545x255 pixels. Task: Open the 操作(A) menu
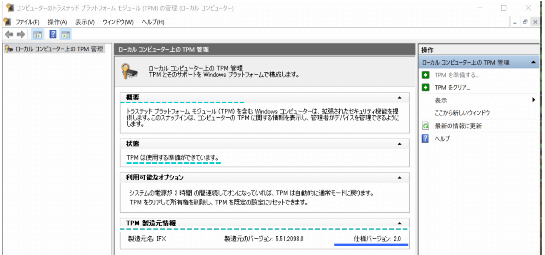tap(57, 22)
